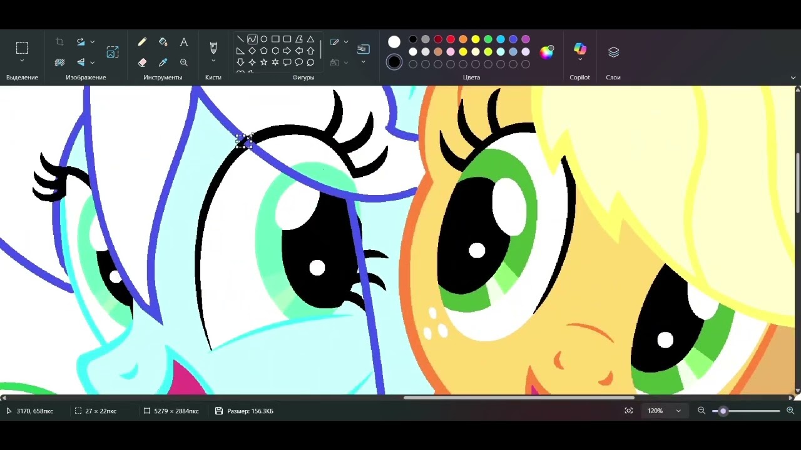Expand the Rotate options dropdown arrow

[92, 42]
